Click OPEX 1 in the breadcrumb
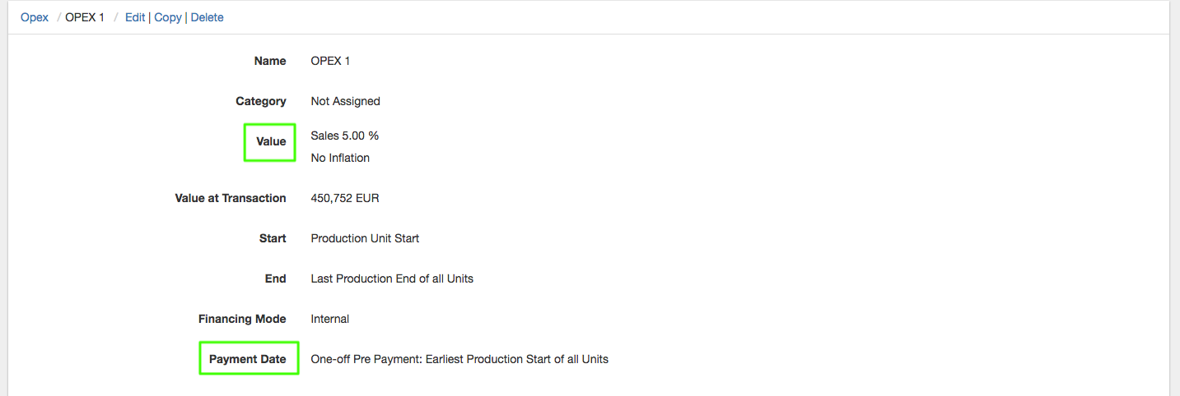The image size is (1180, 396). (85, 17)
